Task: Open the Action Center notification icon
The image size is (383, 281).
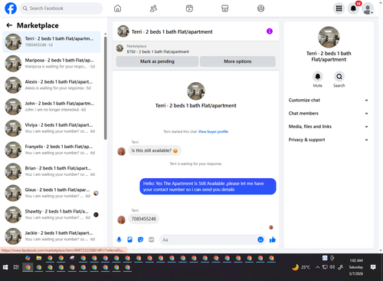Action: [373, 267]
